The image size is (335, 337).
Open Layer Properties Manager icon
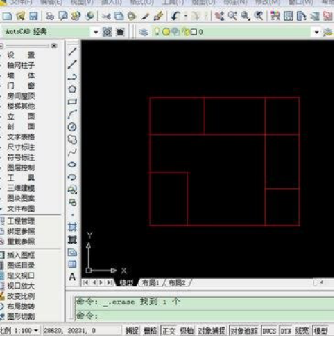click(x=144, y=32)
